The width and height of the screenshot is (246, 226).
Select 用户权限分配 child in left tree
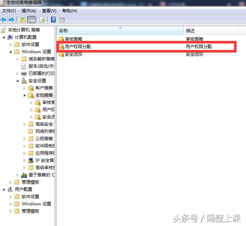[48, 110]
